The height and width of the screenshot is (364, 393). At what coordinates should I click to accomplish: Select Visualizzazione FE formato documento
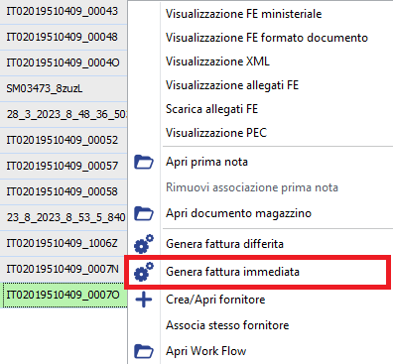267,38
